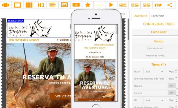The height and width of the screenshot is (108, 178).
Task: Add a horizontal divider line block
Action: click(99, 5)
